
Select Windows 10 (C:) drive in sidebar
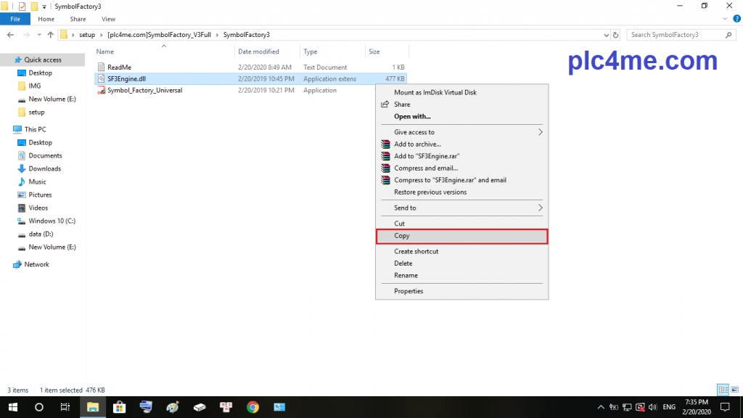click(x=52, y=221)
